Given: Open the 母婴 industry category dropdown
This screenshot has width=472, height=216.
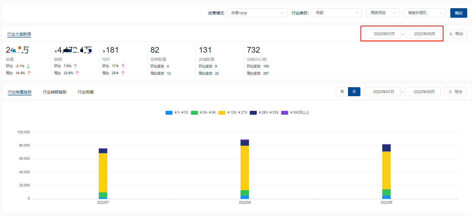Looking at the screenshot, I should point(336,13).
